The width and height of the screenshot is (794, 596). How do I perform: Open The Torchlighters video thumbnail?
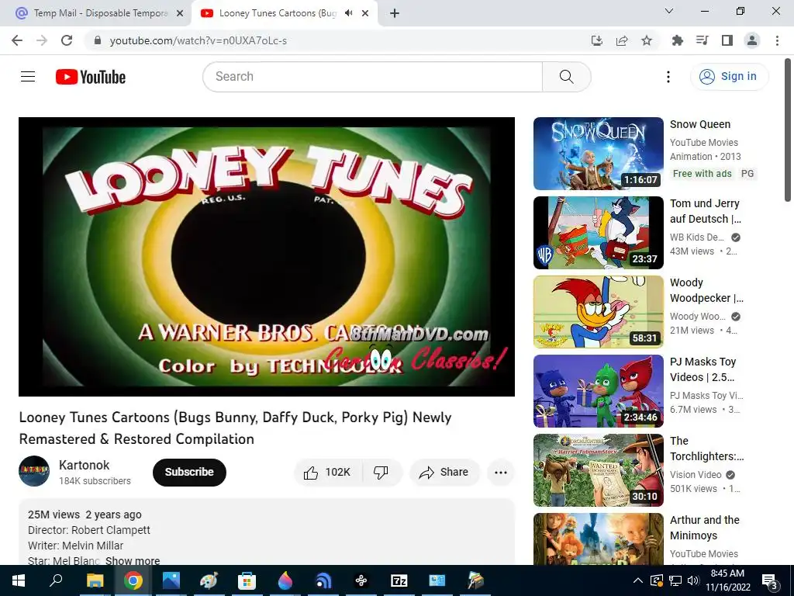[x=599, y=470]
